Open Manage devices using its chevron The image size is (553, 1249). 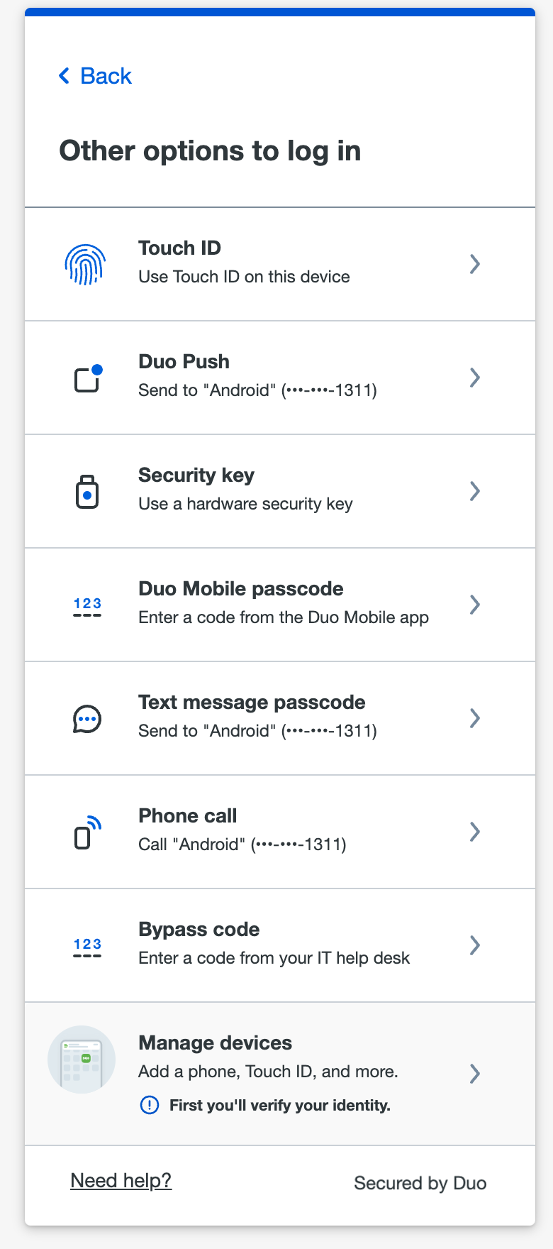click(x=475, y=1073)
